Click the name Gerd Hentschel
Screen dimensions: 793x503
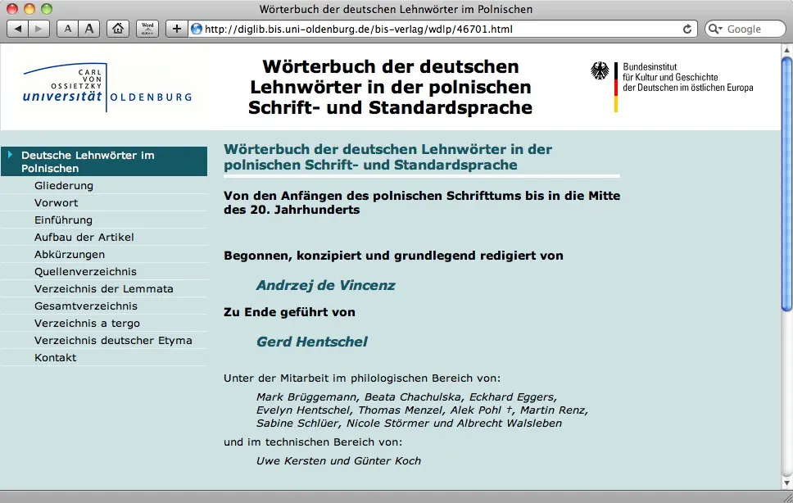tap(311, 342)
